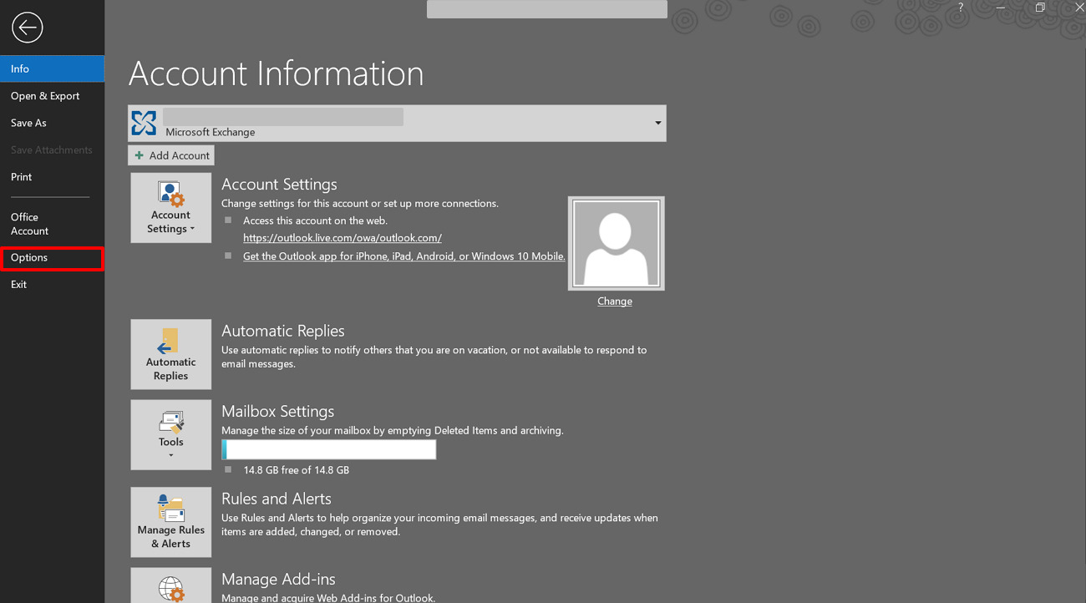This screenshot has height=603, width=1086.
Task: Click the mailbox storage progress bar
Action: 329,449
